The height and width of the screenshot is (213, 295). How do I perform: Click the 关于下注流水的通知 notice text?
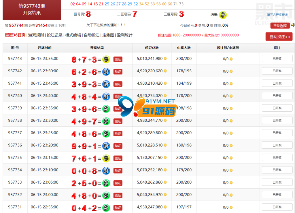point(106,25)
